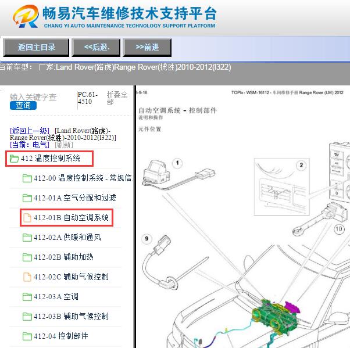Viewport: 350px width, 348px height.
Task: Open the 412-00 folder icon
Action: (27, 178)
